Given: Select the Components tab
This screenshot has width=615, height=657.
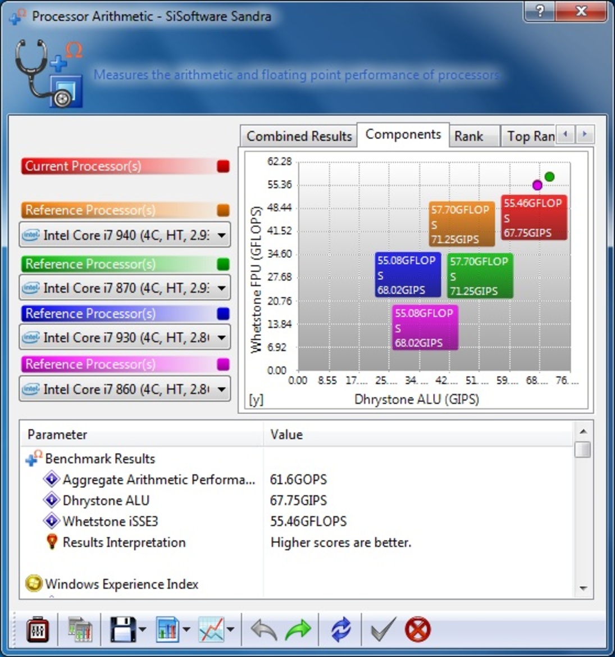Looking at the screenshot, I should [x=403, y=134].
